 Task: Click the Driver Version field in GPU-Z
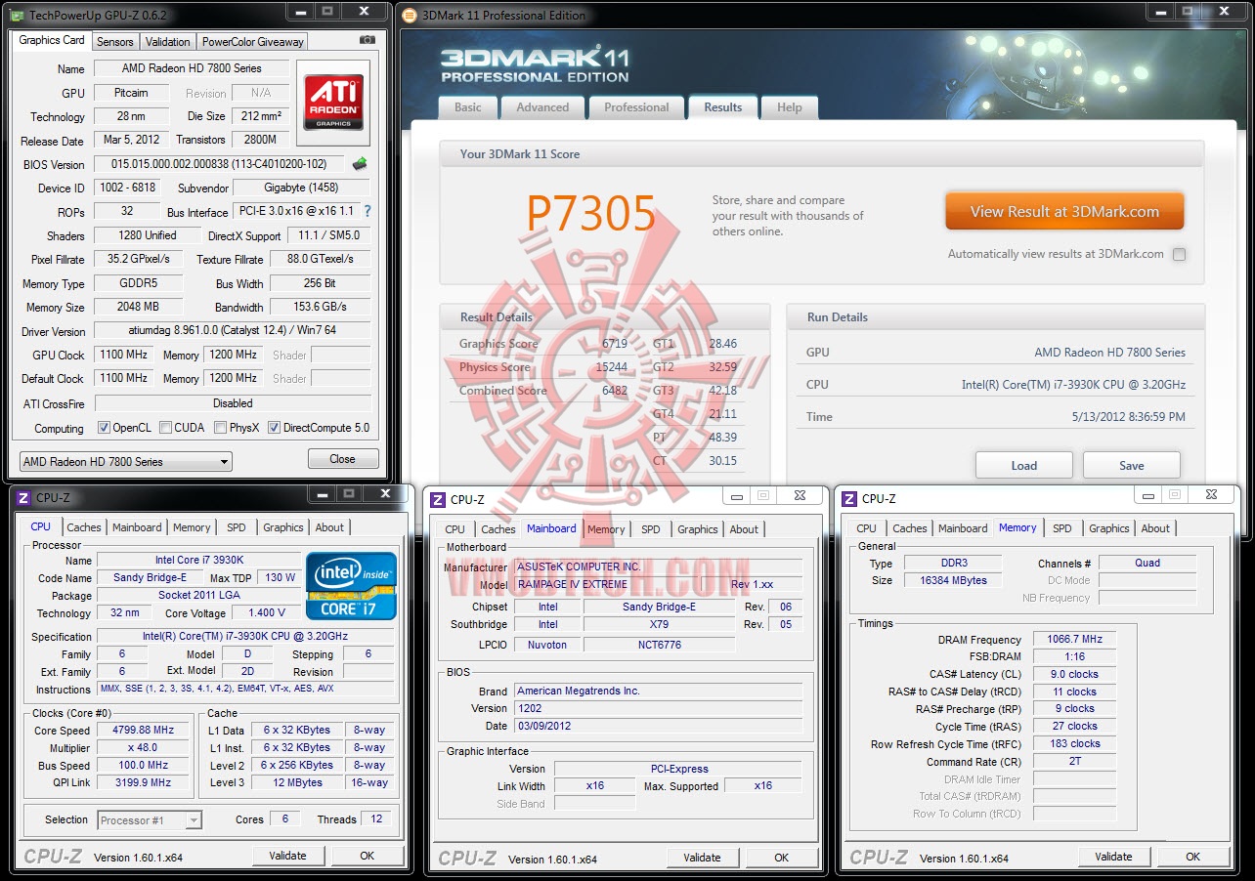(x=233, y=330)
